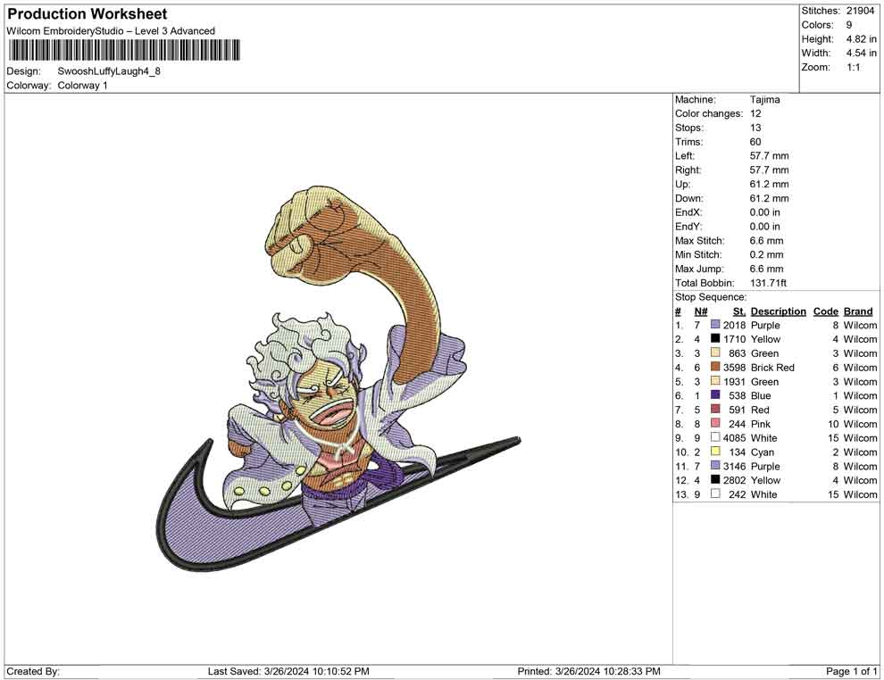Click the black swatch for stop 2 (1710)

[x=715, y=338]
